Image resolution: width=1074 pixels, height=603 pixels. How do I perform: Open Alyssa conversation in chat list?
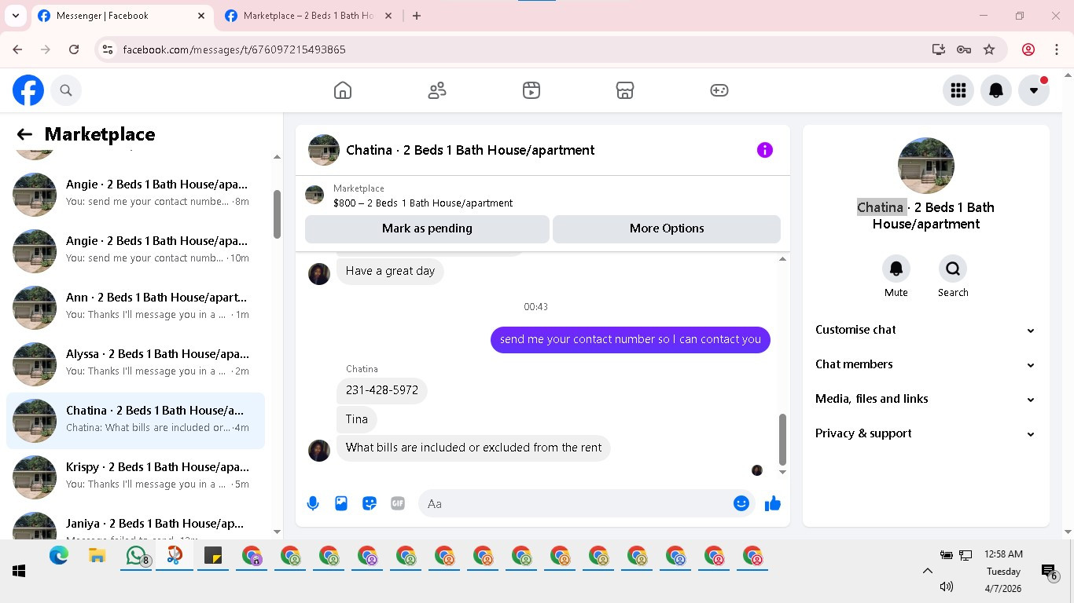[x=135, y=363]
